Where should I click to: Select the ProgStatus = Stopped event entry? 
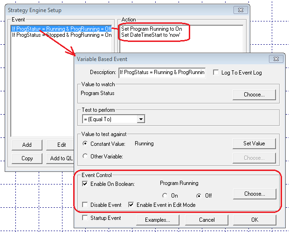coord(62,35)
